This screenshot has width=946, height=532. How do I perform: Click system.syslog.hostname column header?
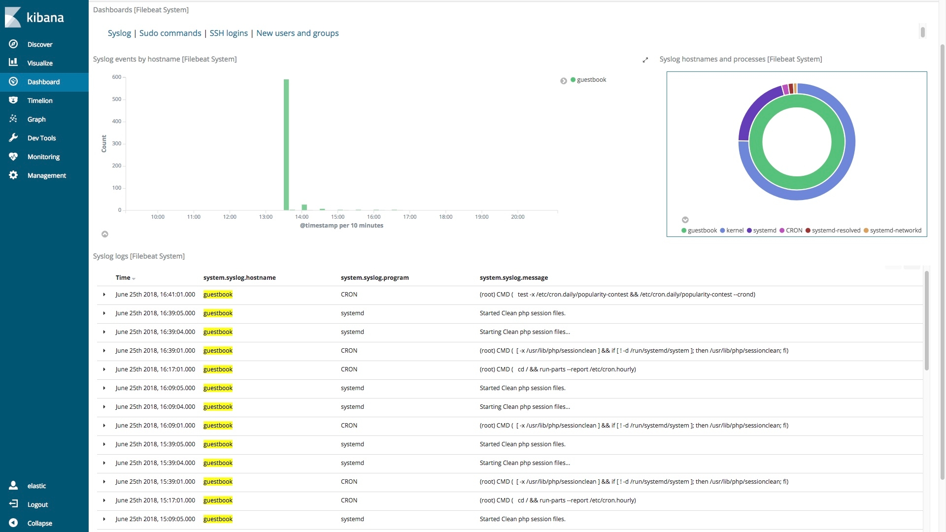coord(239,278)
